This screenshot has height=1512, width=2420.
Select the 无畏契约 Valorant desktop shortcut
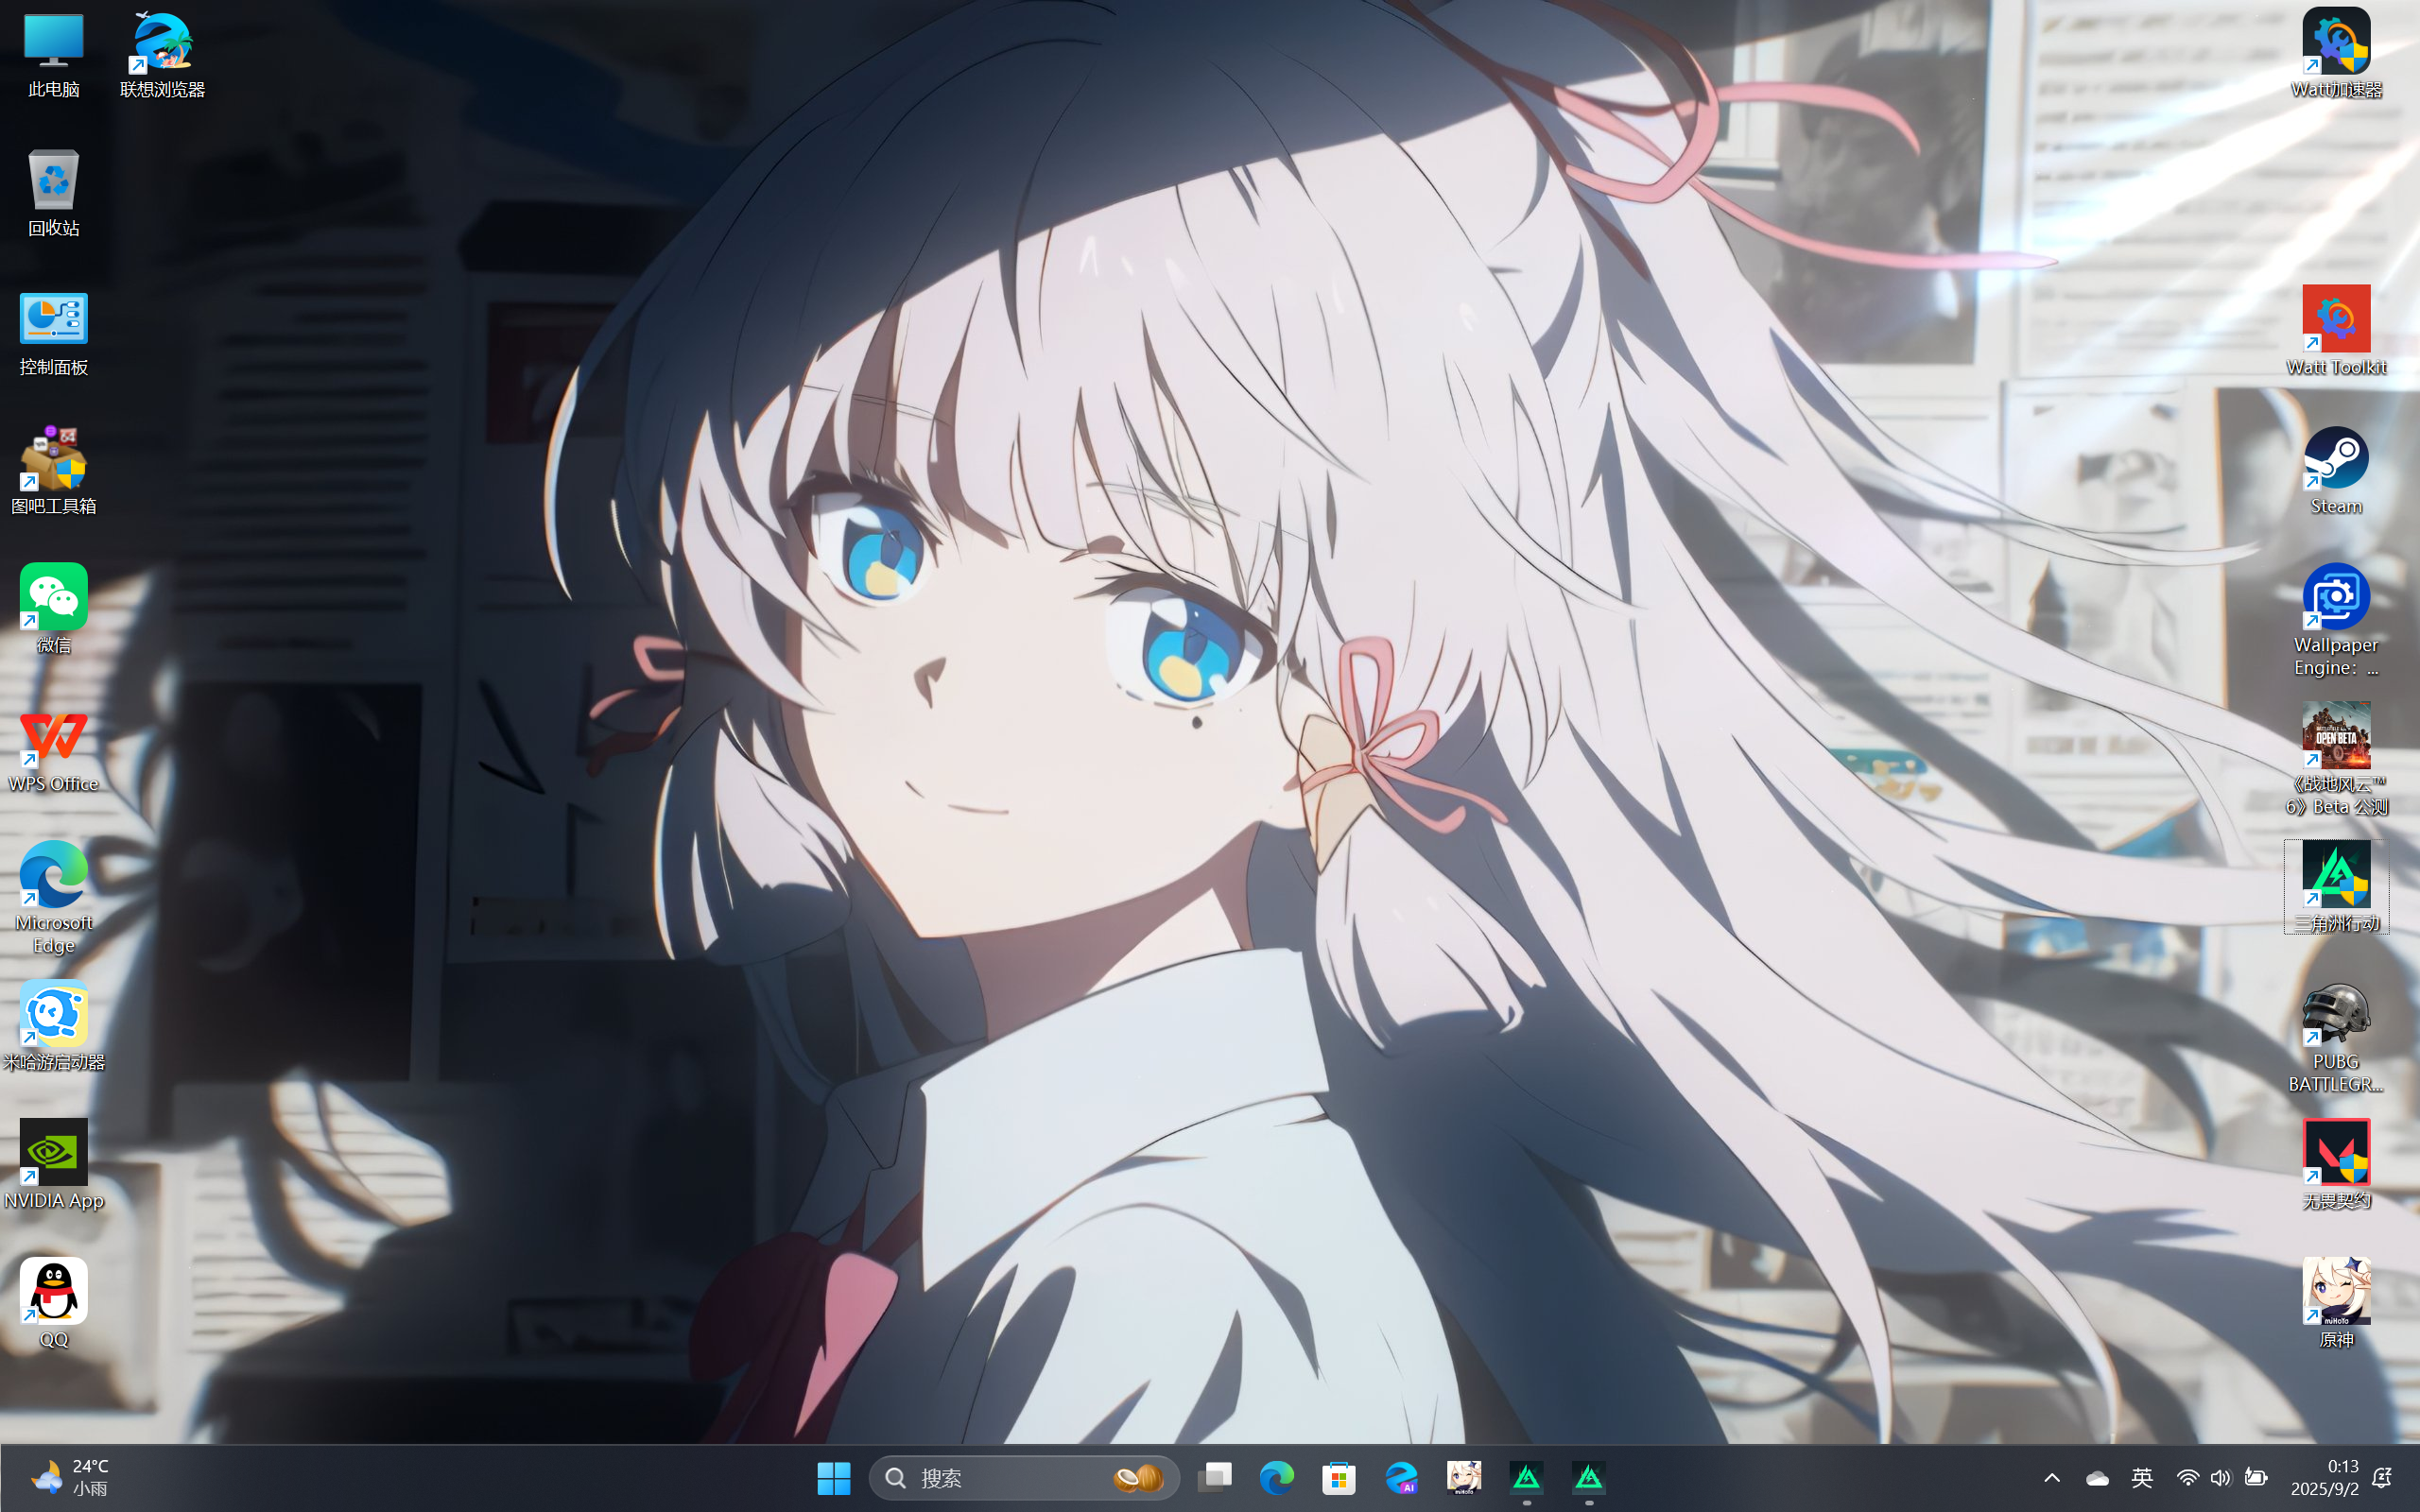tap(2336, 1166)
